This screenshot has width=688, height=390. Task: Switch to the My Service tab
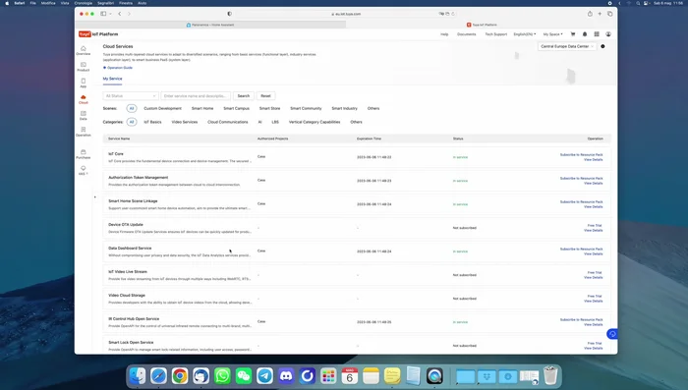[112, 79]
